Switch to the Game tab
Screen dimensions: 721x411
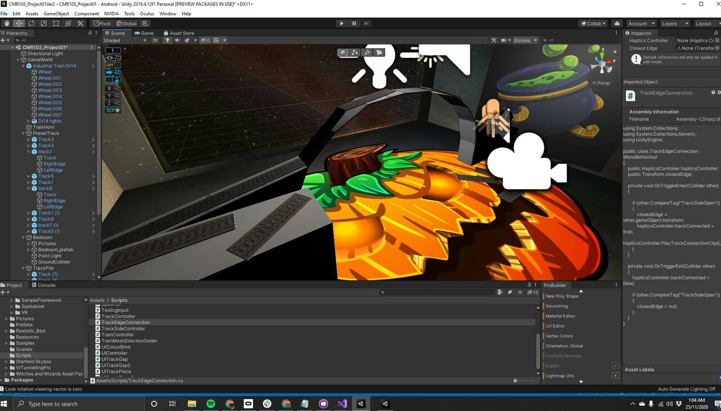(x=144, y=33)
